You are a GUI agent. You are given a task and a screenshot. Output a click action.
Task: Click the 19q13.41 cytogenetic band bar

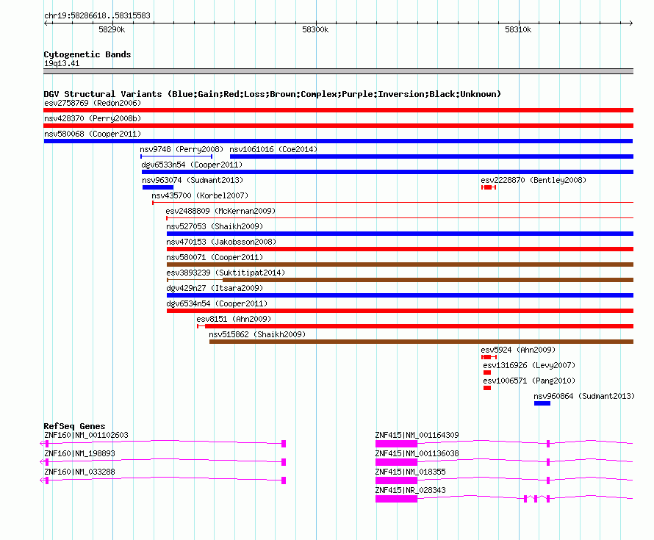click(x=338, y=71)
